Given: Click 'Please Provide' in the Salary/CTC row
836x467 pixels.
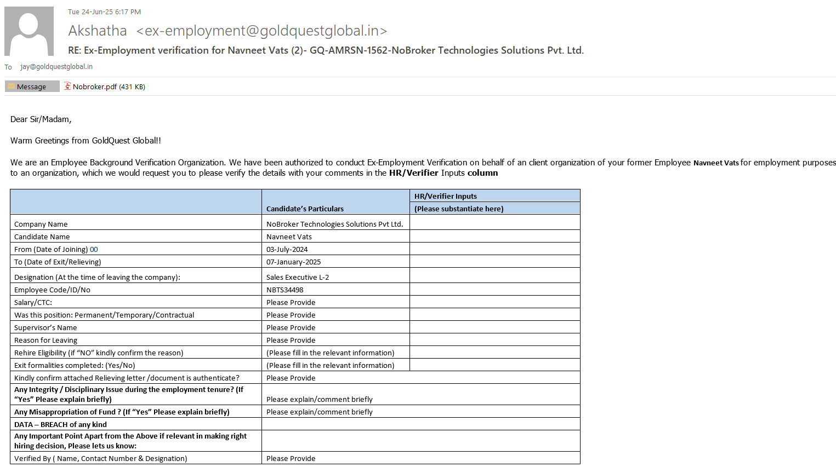Looking at the screenshot, I should coord(291,302).
